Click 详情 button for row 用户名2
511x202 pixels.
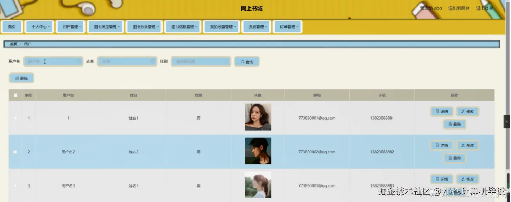point(442,145)
